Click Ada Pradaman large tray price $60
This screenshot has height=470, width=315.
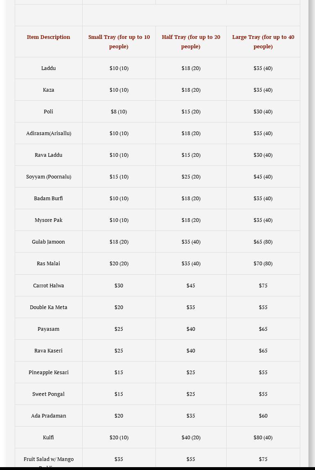point(263,416)
